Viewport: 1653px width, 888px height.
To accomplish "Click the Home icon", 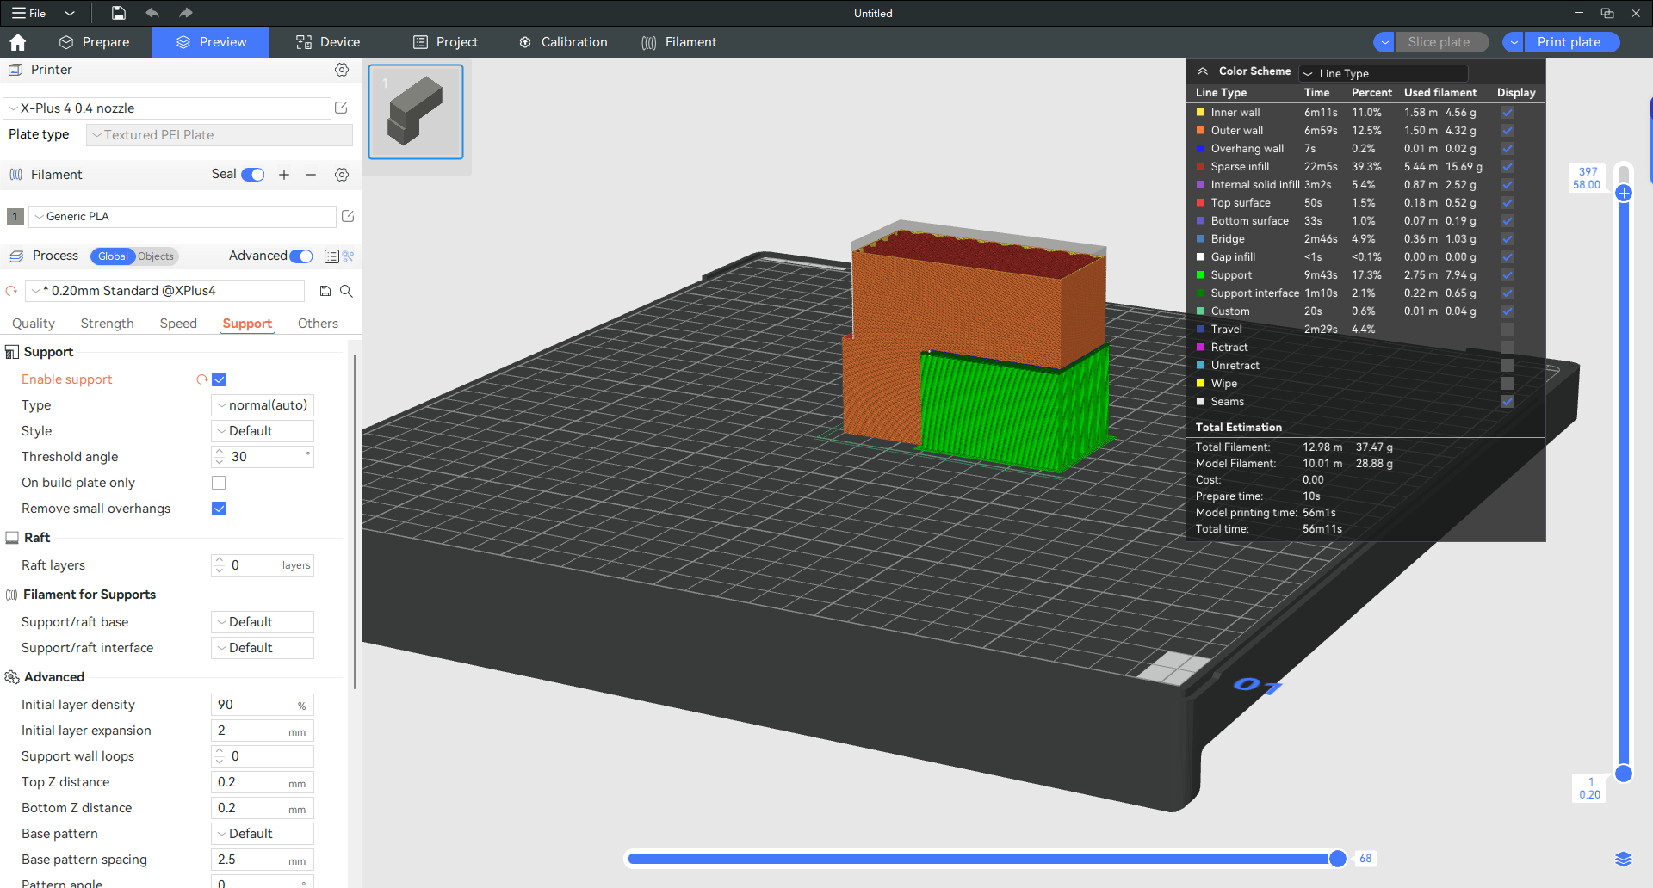I will 18,42.
